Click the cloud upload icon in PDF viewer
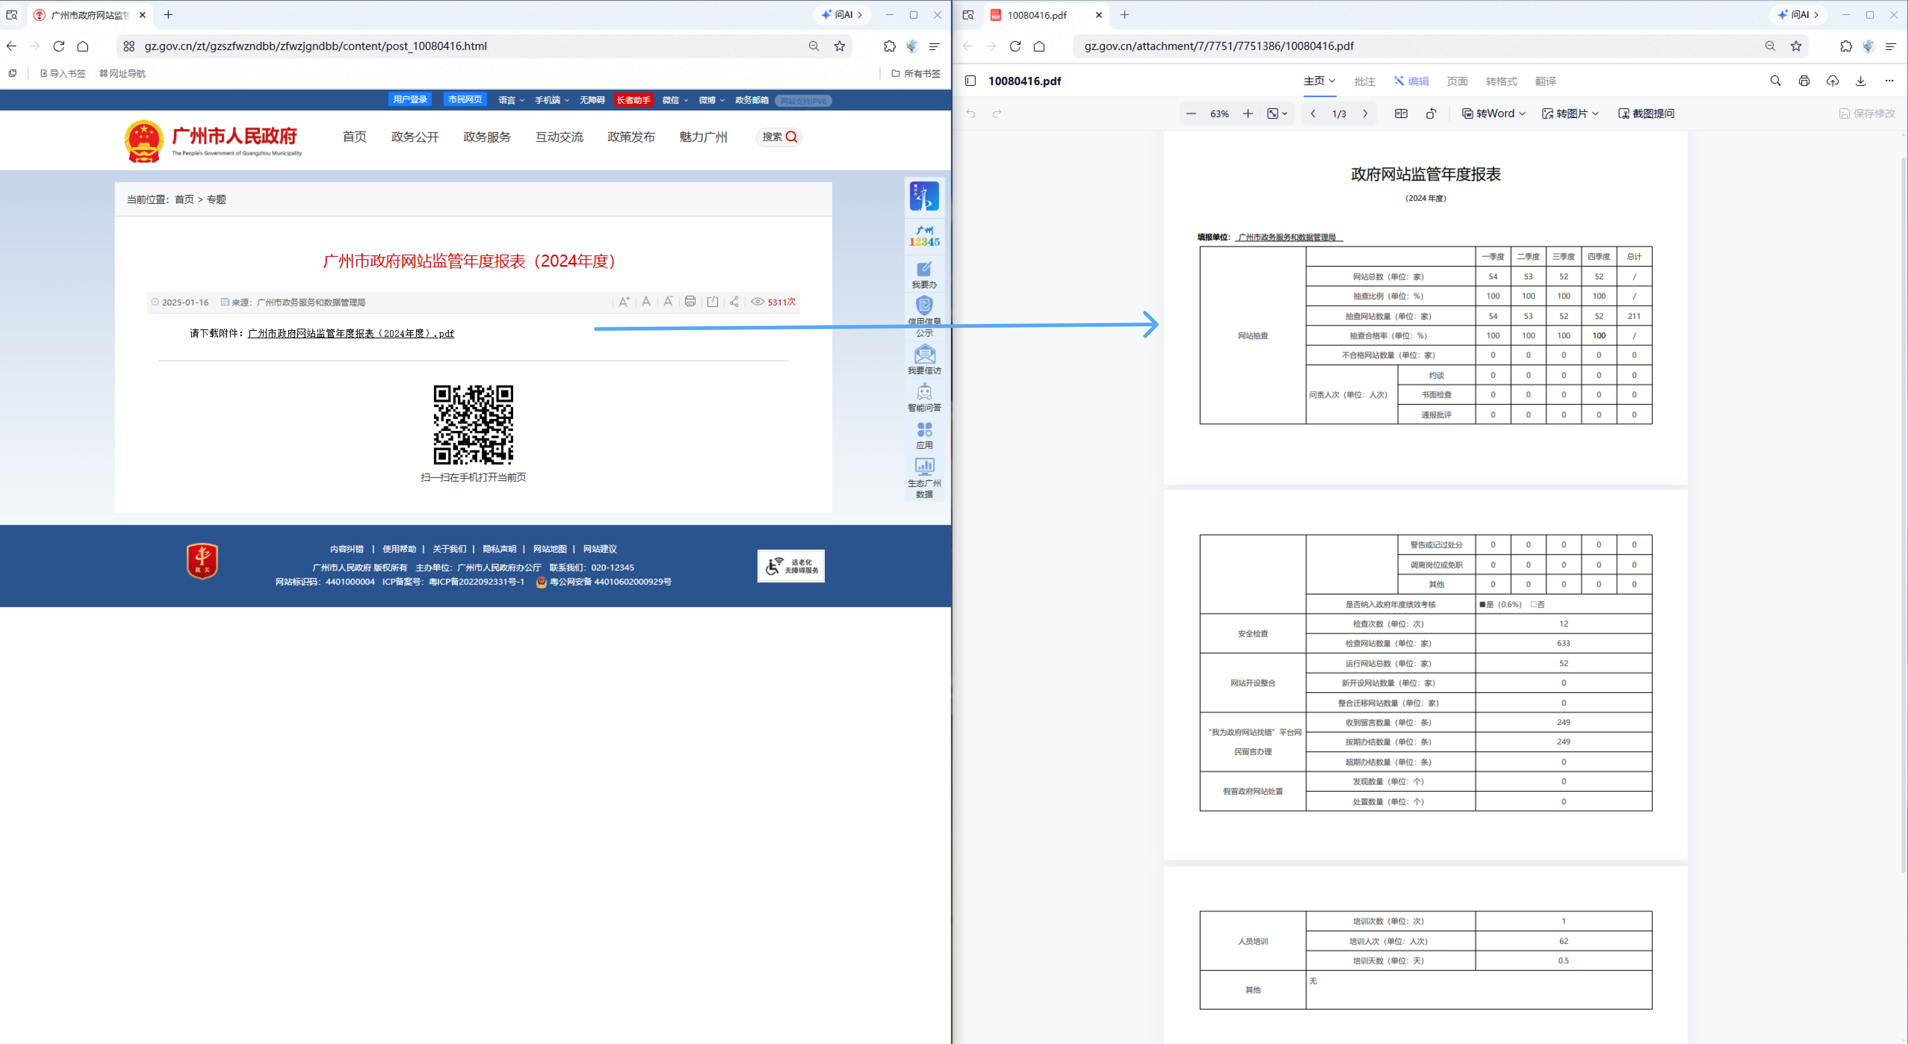This screenshot has width=1908, height=1044. [x=1833, y=81]
